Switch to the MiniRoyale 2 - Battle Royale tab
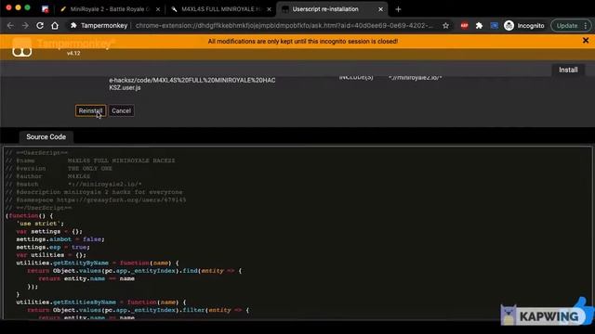The height and width of the screenshot is (334, 595). click(x=110, y=9)
